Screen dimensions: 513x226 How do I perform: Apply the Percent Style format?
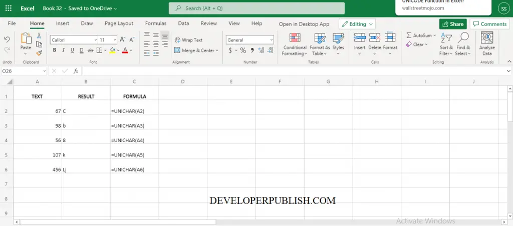pyautogui.click(x=243, y=50)
